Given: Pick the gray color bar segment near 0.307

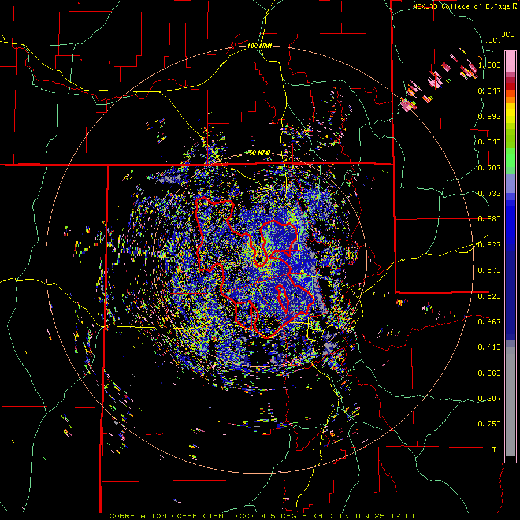Looking at the screenshot, I should (510, 402).
